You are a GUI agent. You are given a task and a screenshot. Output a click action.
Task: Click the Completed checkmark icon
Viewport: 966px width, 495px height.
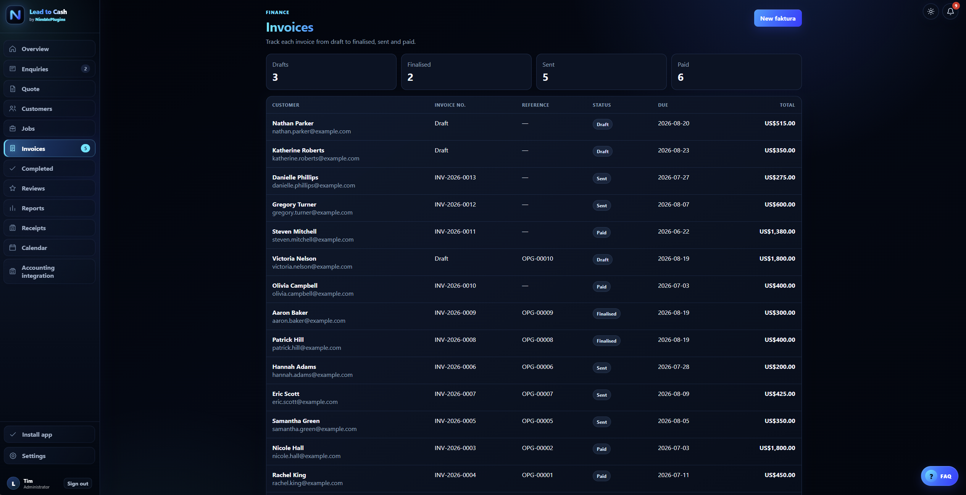point(13,168)
